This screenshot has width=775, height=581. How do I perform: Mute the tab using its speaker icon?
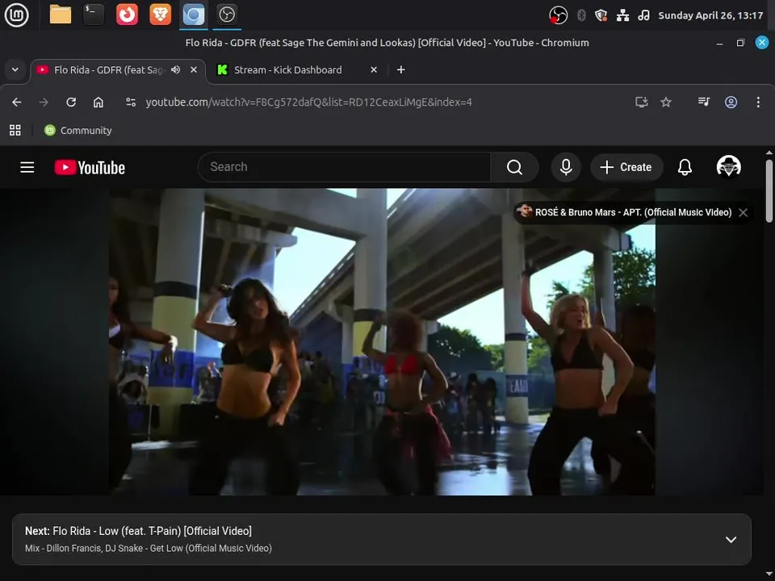pos(175,69)
